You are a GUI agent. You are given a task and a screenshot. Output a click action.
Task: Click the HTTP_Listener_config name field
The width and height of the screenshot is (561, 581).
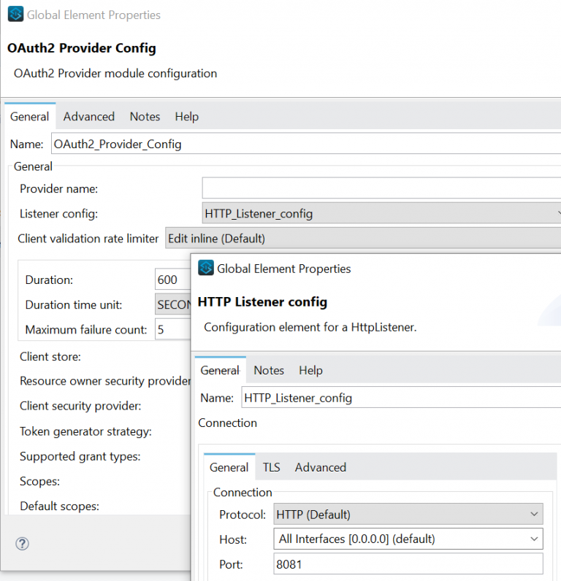coord(398,399)
